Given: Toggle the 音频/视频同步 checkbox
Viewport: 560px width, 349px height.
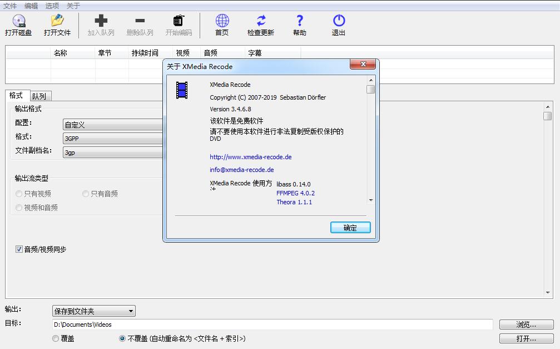Looking at the screenshot, I should click(x=19, y=249).
